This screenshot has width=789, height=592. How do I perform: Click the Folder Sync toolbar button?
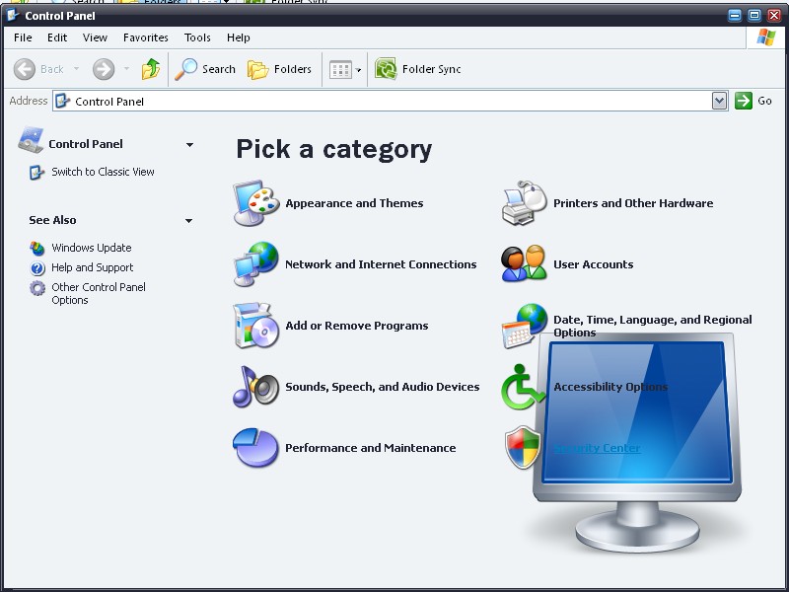(417, 69)
